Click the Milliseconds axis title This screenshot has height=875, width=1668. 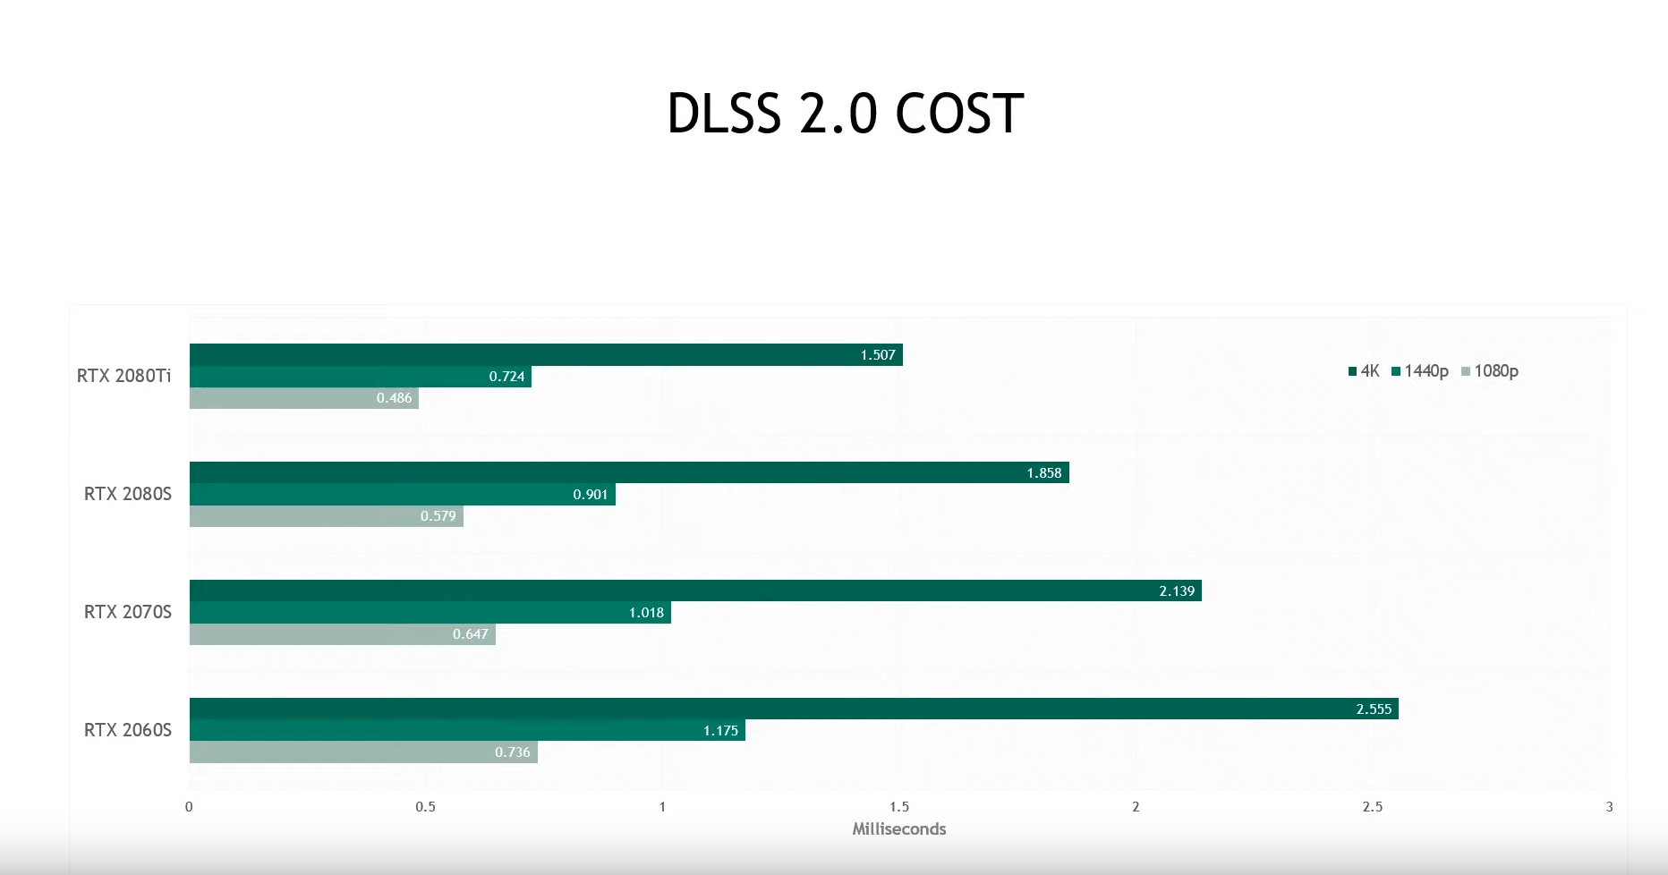click(x=898, y=829)
